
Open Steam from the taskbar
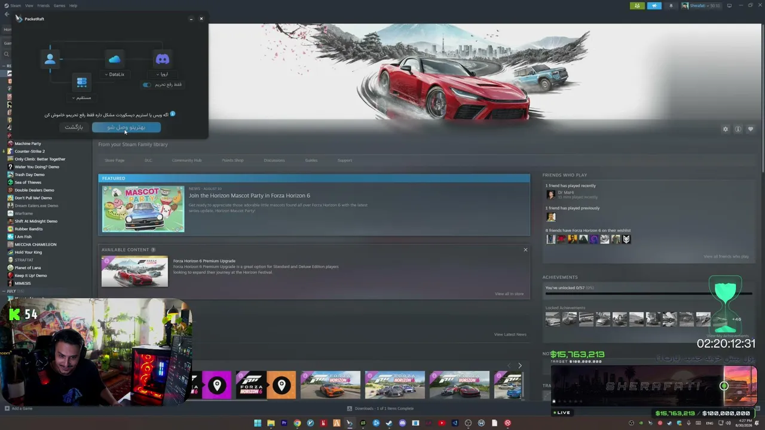tap(389, 423)
